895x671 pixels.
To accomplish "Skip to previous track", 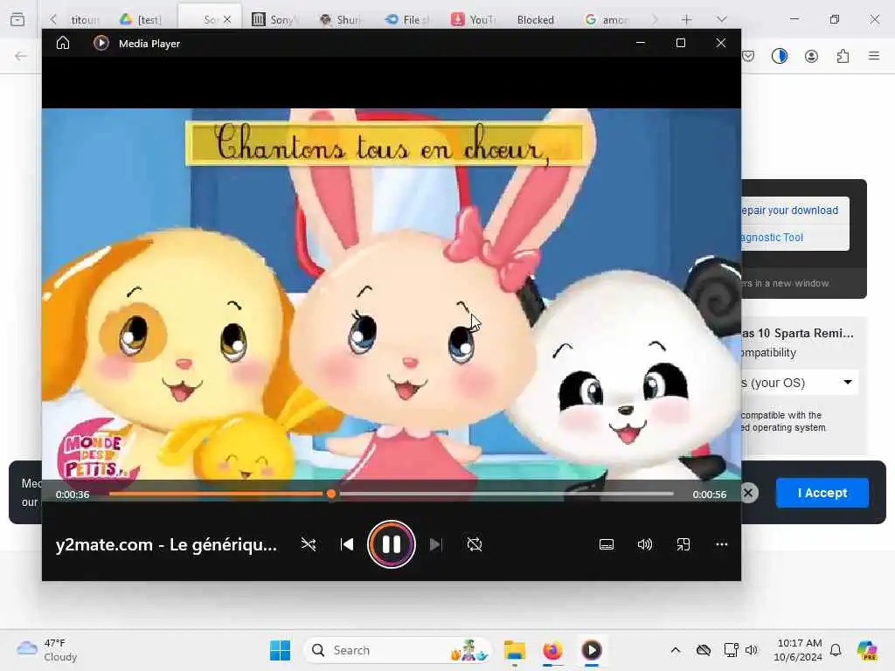I will (346, 544).
